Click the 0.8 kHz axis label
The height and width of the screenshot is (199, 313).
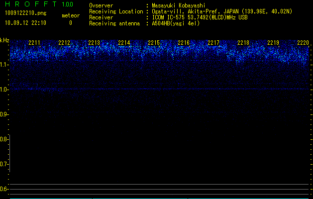3,139
